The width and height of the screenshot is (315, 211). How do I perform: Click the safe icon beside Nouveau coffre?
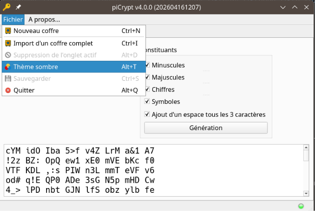pos(8,31)
